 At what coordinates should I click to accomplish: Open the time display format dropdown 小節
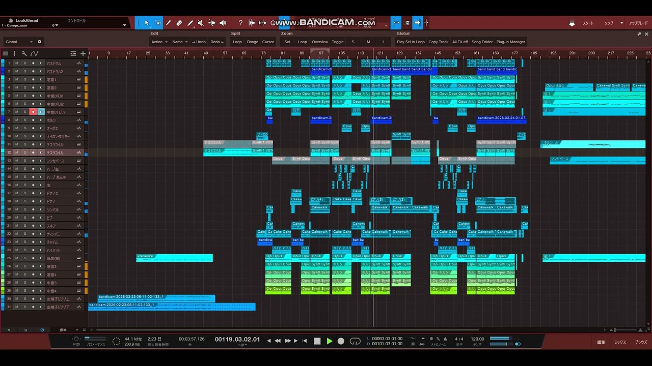tap(242, 345)
